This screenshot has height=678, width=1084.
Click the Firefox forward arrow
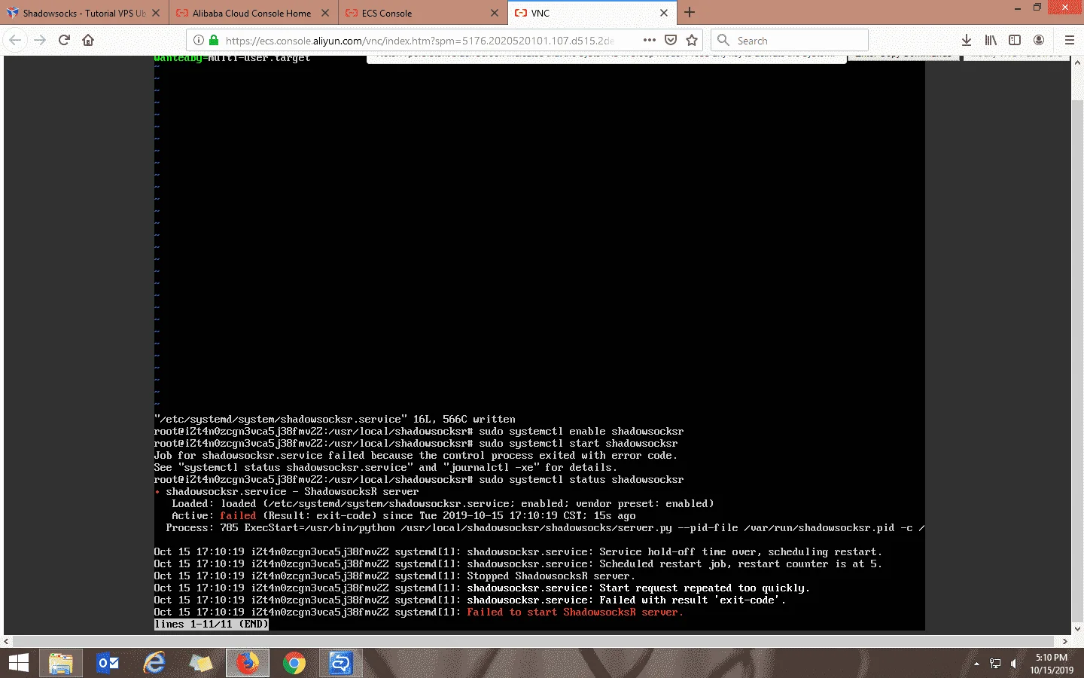click(40, 40)
